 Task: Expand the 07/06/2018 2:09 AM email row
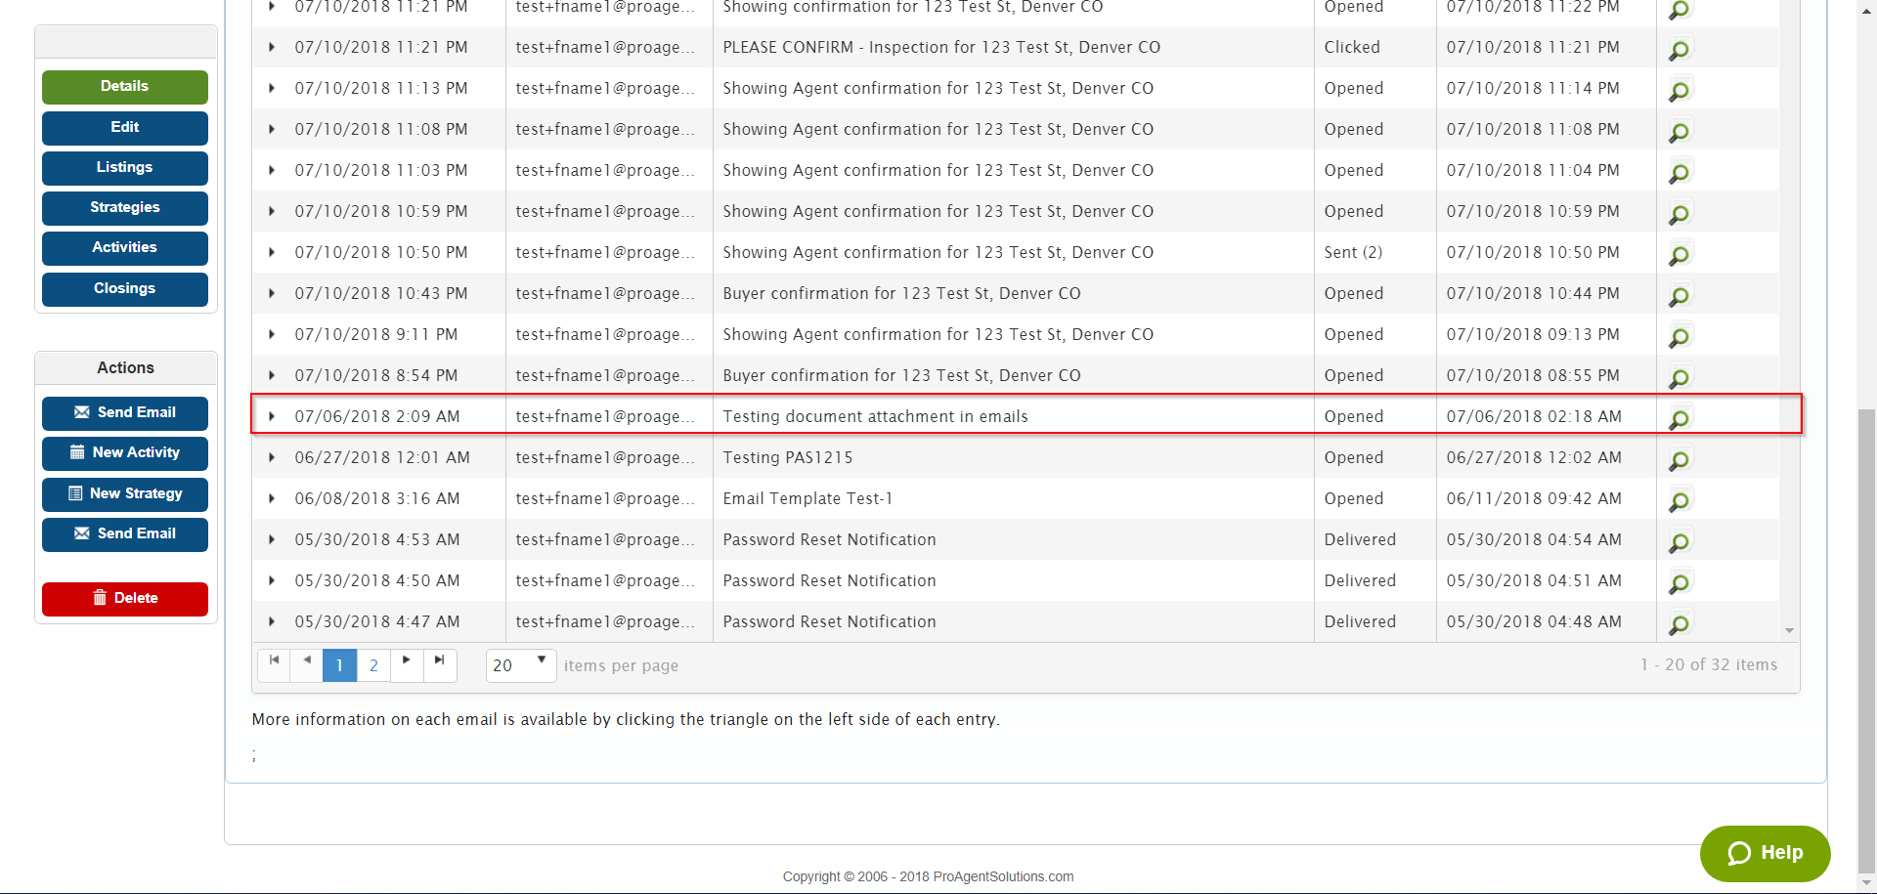coord(272,416)
